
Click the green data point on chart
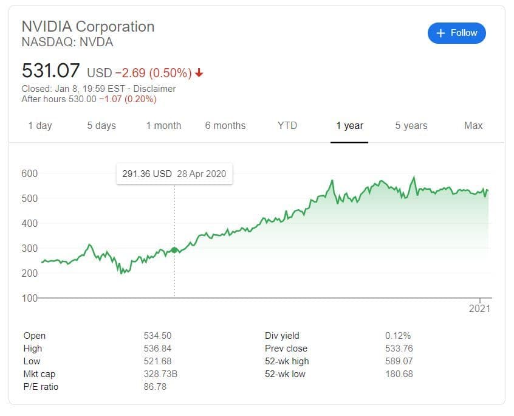[x=175, y=250]
